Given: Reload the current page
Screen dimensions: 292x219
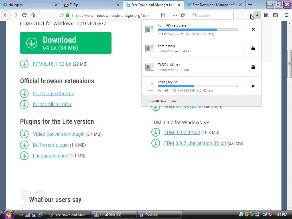Looking at the screenshot, I should point(24,15).
